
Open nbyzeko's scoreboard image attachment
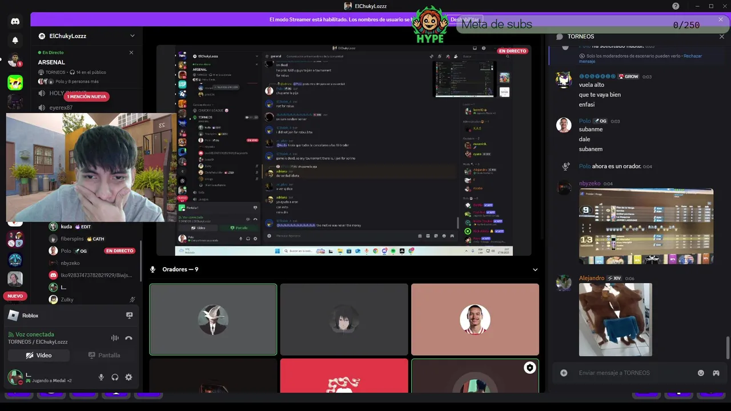click(x=646, y=226)
